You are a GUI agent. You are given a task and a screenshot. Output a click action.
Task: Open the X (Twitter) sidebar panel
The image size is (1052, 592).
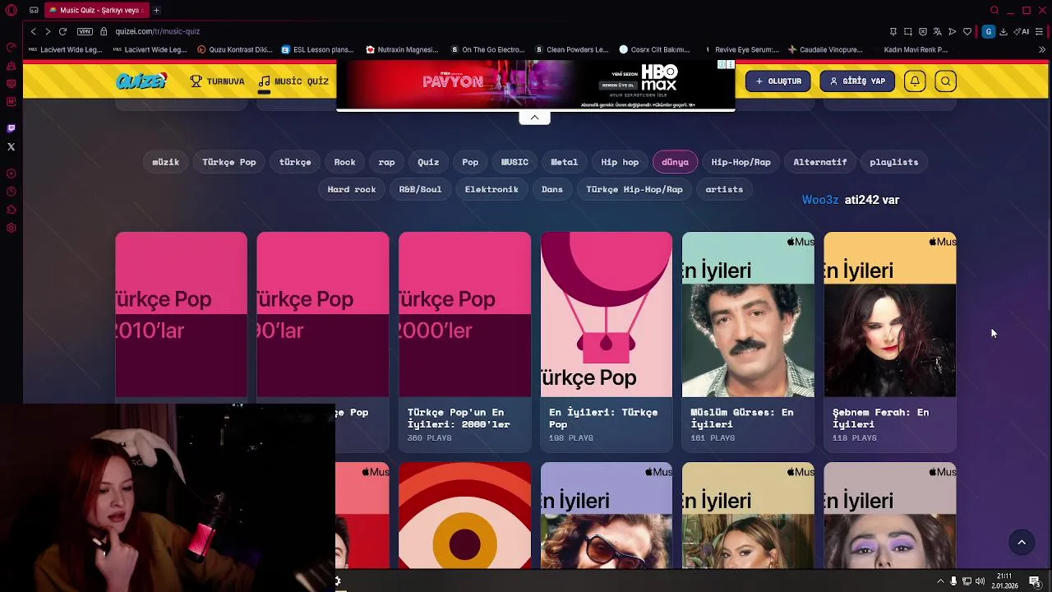pyautogui.click(x=12, y=146)
